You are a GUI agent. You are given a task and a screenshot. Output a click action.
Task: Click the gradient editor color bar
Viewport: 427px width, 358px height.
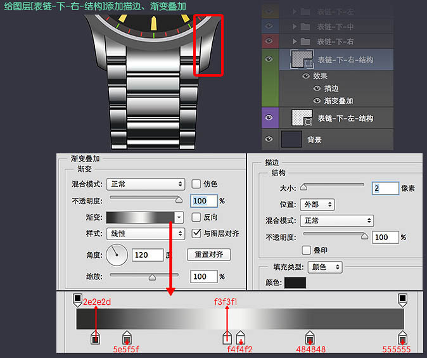[240, 319]
